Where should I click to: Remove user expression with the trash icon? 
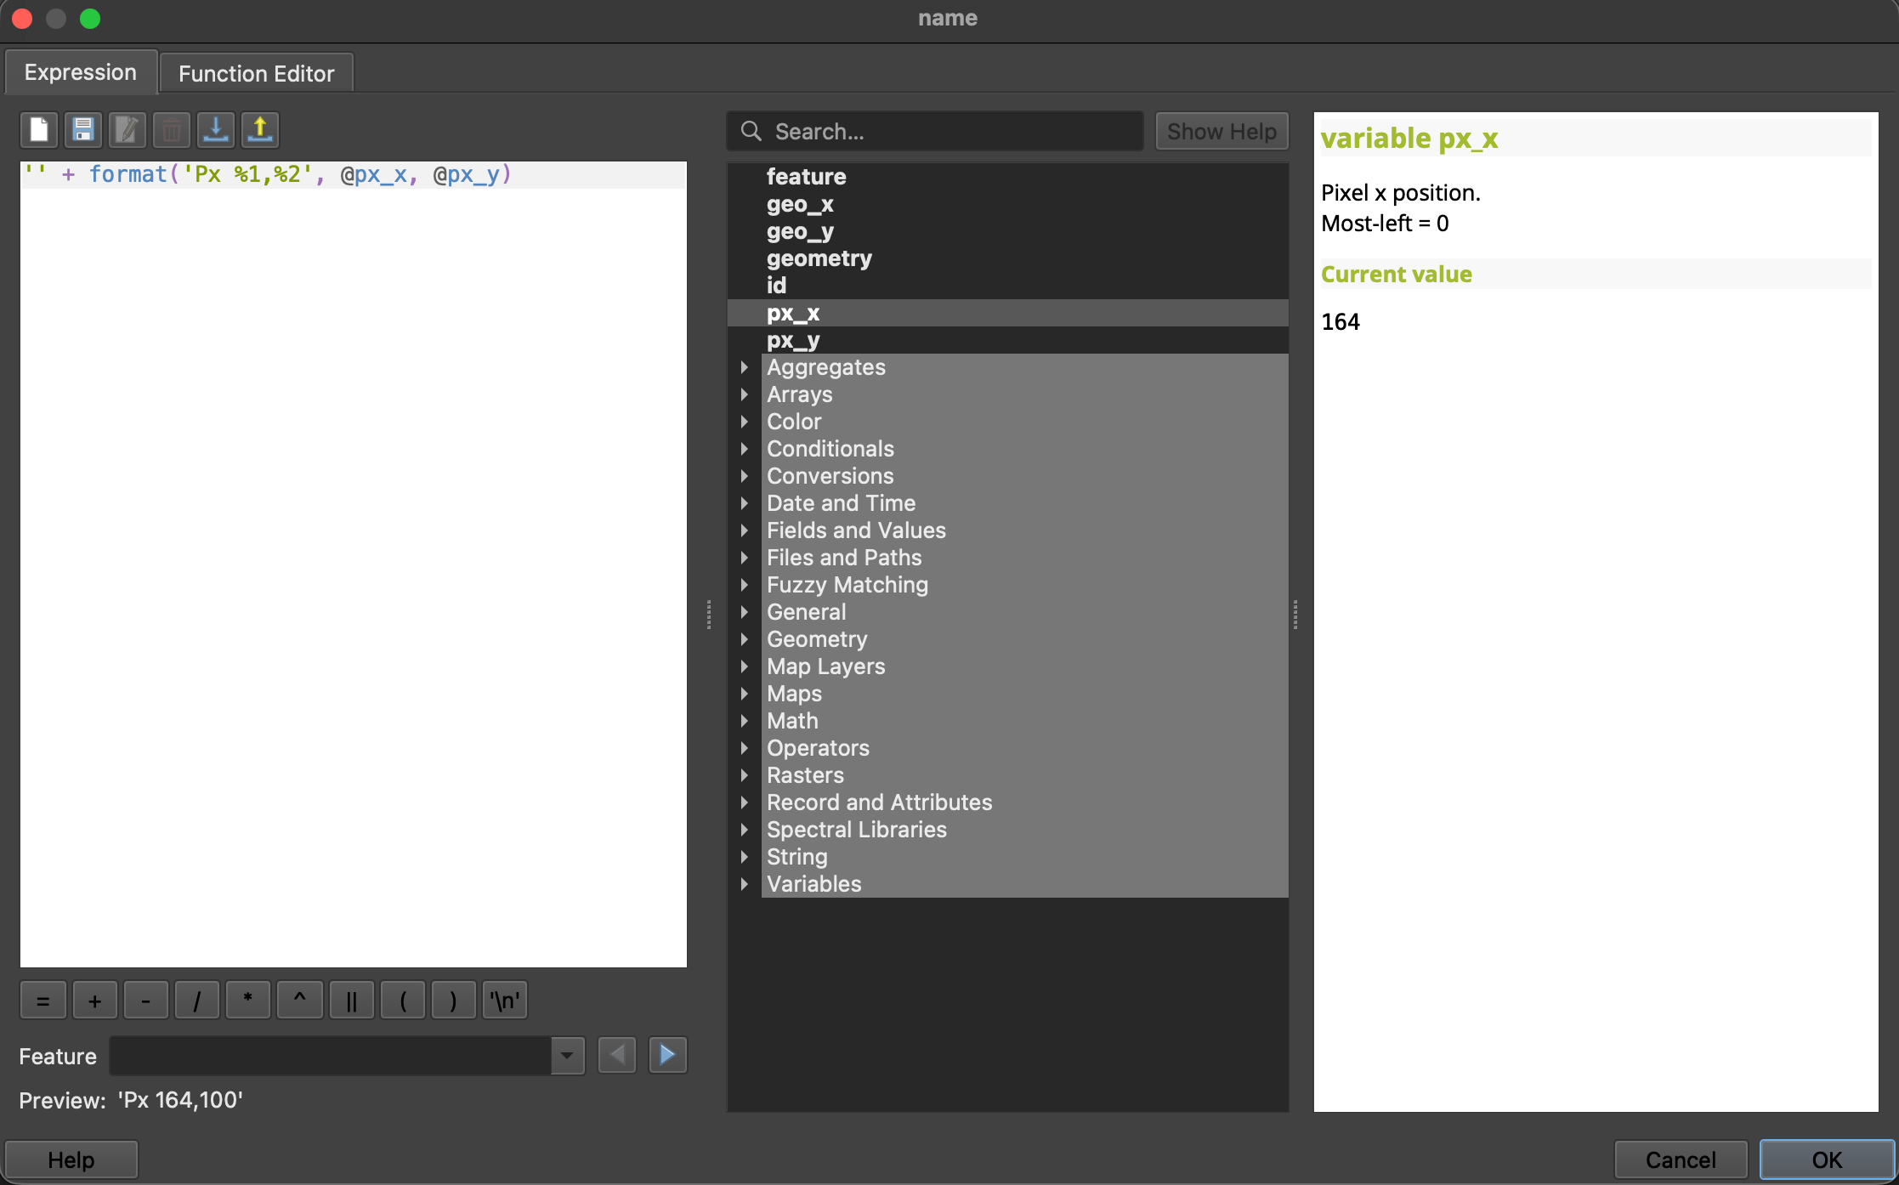[172, 130]
